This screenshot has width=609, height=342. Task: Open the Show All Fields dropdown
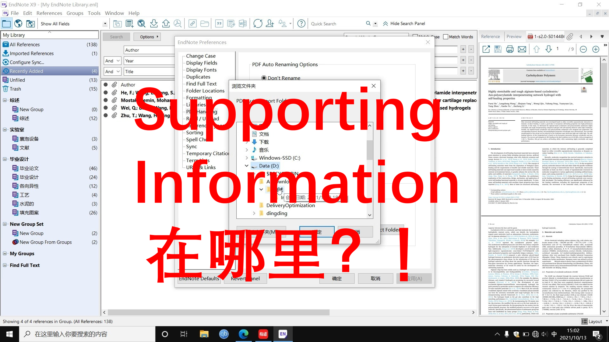pyautogui.click(x=105, y=23)
